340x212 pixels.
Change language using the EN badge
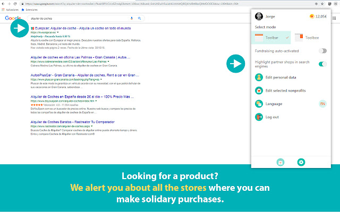pyautogui.click(x=322, y=104)
